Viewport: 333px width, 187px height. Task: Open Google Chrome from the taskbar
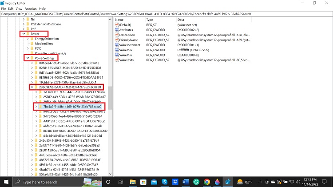click(206, 182)
